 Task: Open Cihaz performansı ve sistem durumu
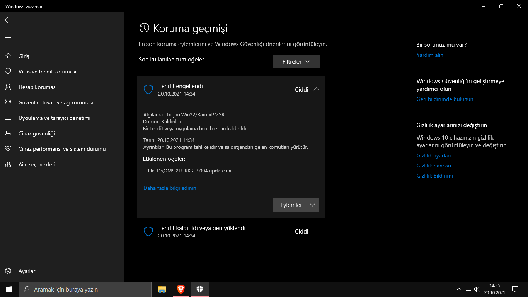coord(62,149)
